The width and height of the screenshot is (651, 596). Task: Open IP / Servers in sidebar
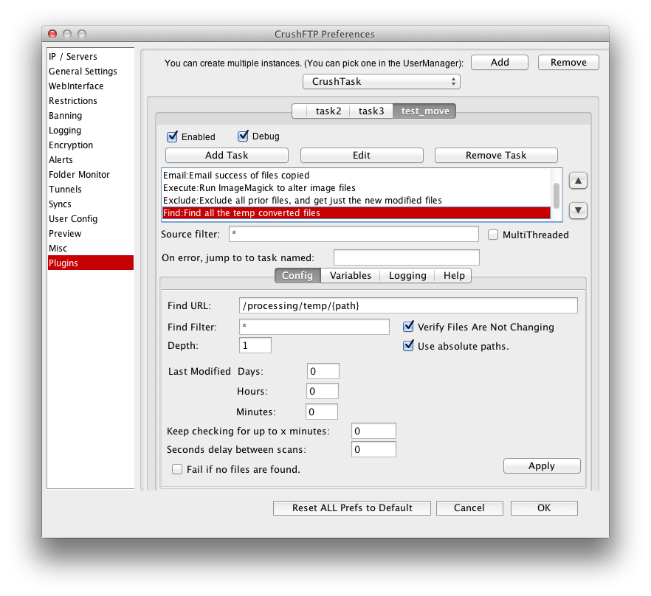(x=91, y=57)
